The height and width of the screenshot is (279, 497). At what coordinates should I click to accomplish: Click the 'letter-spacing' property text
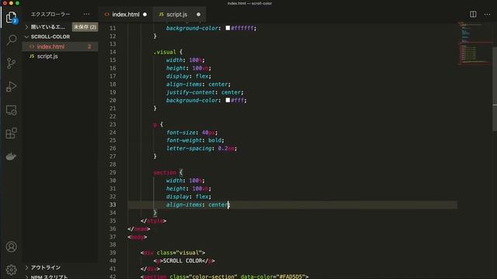point(189,148)
